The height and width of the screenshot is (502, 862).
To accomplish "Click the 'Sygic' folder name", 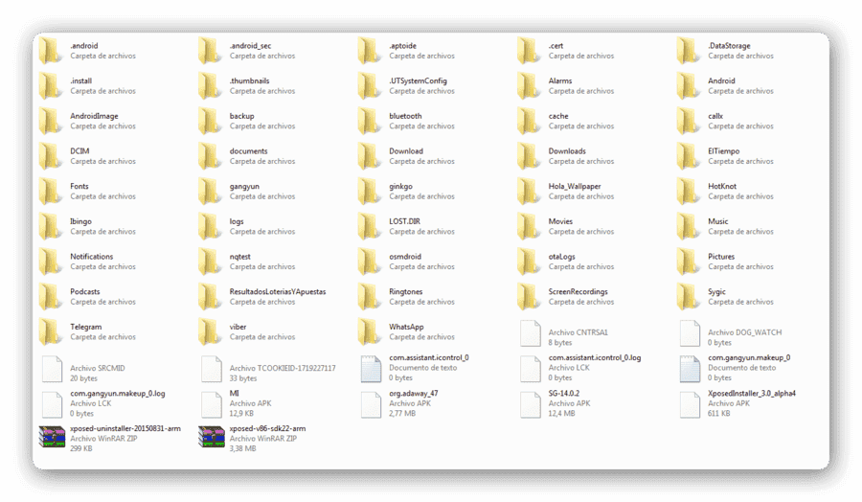I will [x=716, y=292].
